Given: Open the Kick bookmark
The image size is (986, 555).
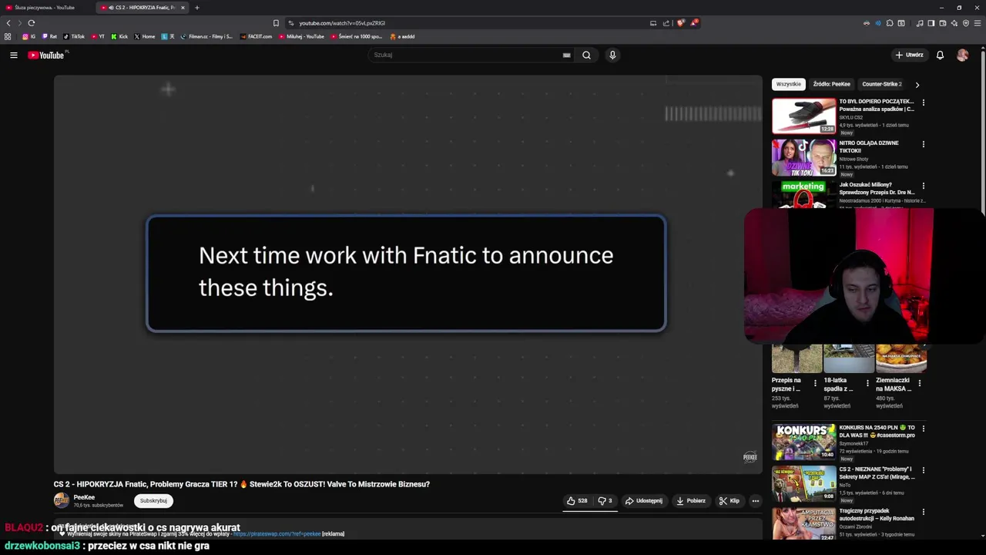Looking at the screenshot, I should tap(119, 36).
